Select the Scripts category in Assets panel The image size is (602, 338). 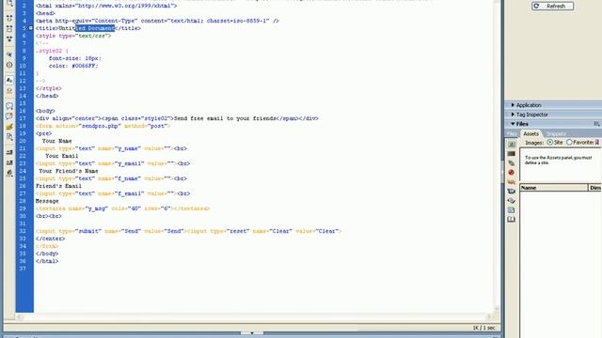tap(512, 200)
